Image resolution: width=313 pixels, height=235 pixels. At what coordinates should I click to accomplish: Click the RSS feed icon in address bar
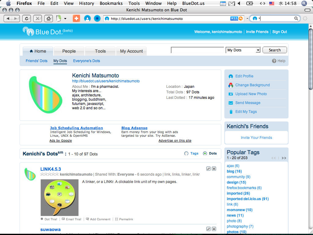point(234,19)
